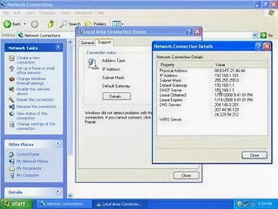Select the Support tab in the Status dialog

coord(105,42)
